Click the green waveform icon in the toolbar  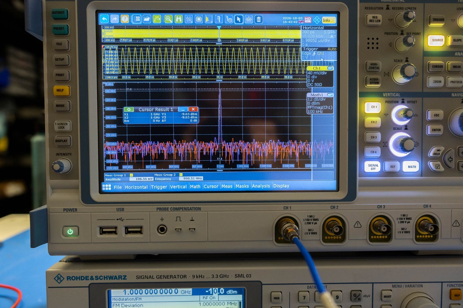pyautogui.click(x=157, y=19)
